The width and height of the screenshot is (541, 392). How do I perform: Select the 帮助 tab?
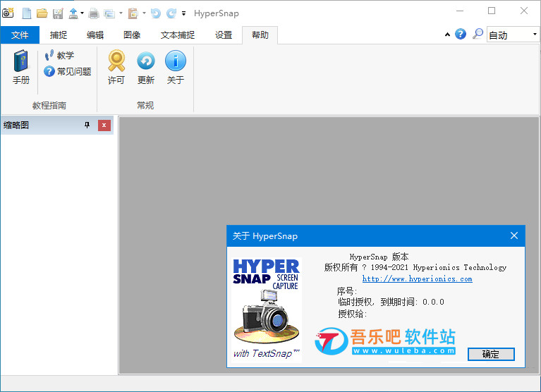click(x=260, y=35)
